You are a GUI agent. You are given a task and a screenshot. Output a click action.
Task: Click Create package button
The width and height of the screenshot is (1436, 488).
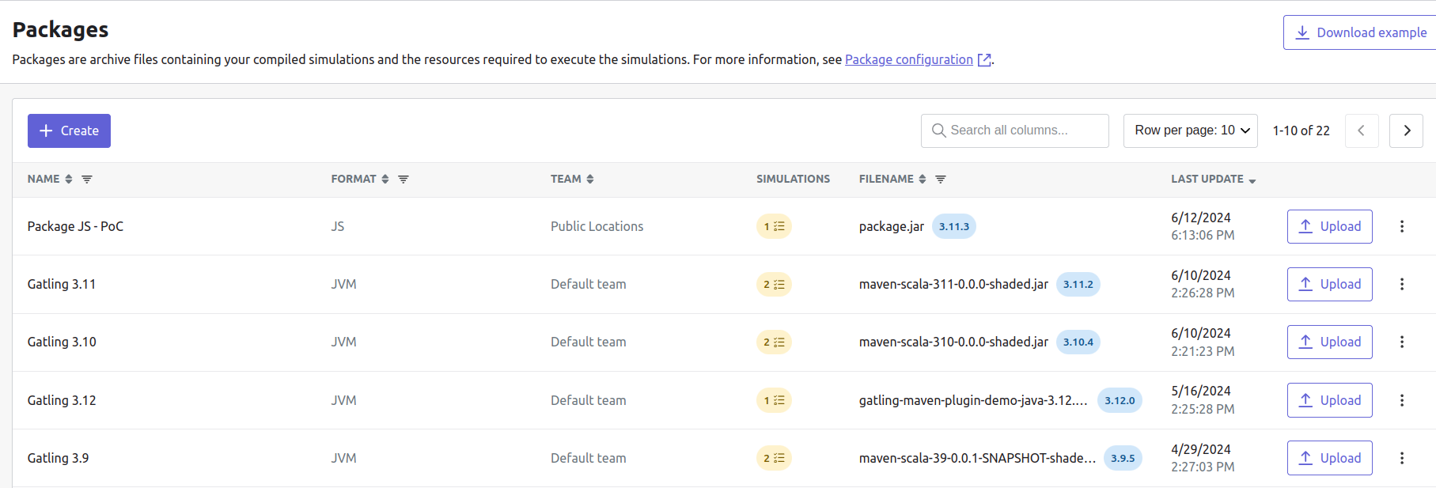(x=69, y=131)
